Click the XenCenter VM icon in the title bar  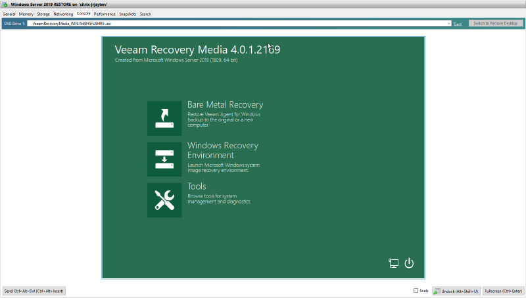(x=5, y=5)
